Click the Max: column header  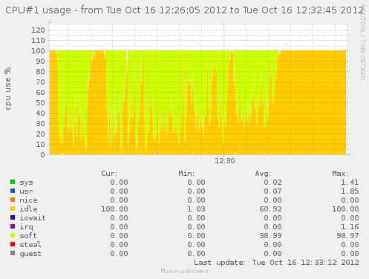[x=340, y=174]
